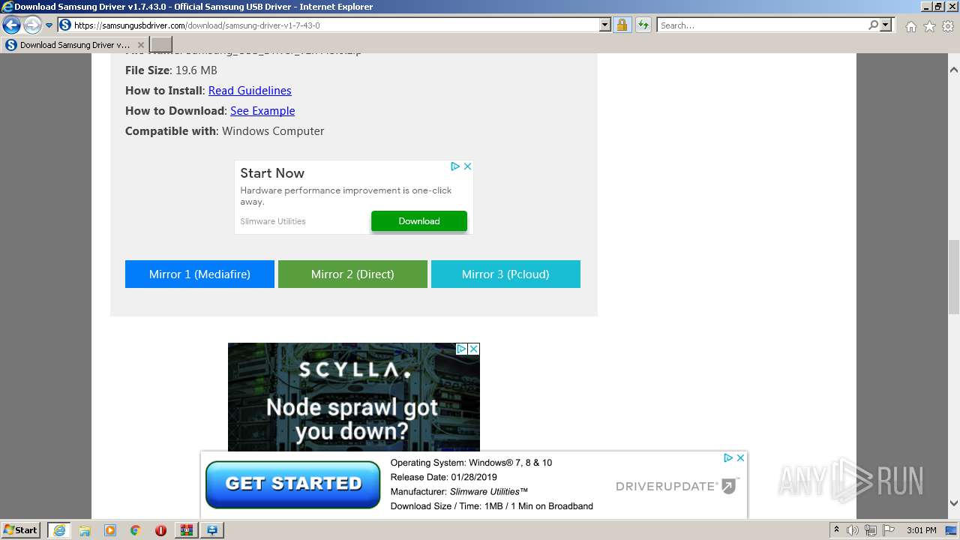Click AdChoices icon on DriverUpdate banner
The width and height of the screenshot is (960, 540).
(x=727, y=457)
